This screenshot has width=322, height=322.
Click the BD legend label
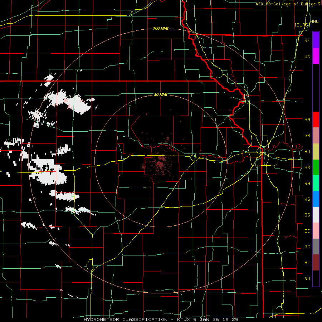307,152
